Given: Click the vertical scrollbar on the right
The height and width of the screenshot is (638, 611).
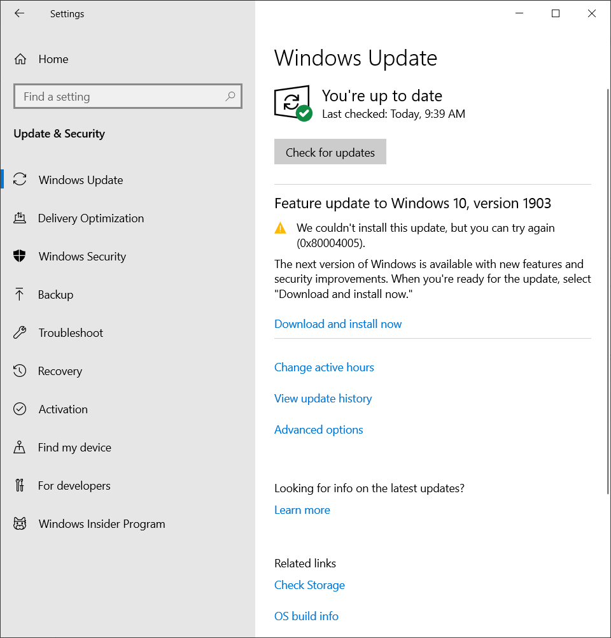Looking at the screenshot, I should (608, 291).
